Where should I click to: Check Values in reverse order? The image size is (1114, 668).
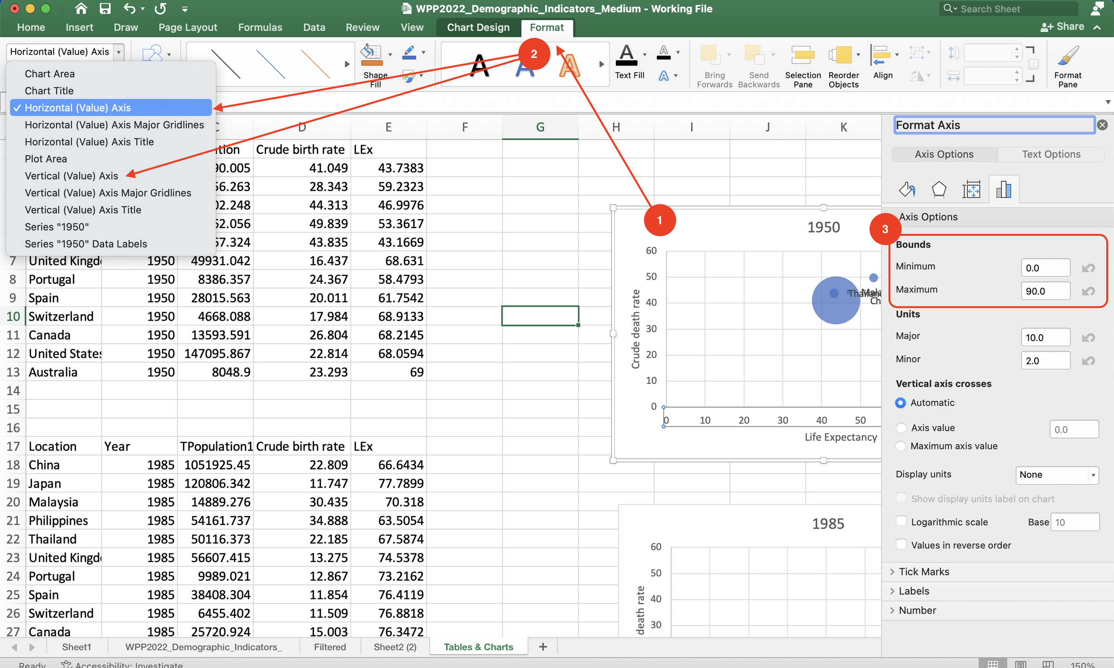pyautogui.click(x=901, y=544)
